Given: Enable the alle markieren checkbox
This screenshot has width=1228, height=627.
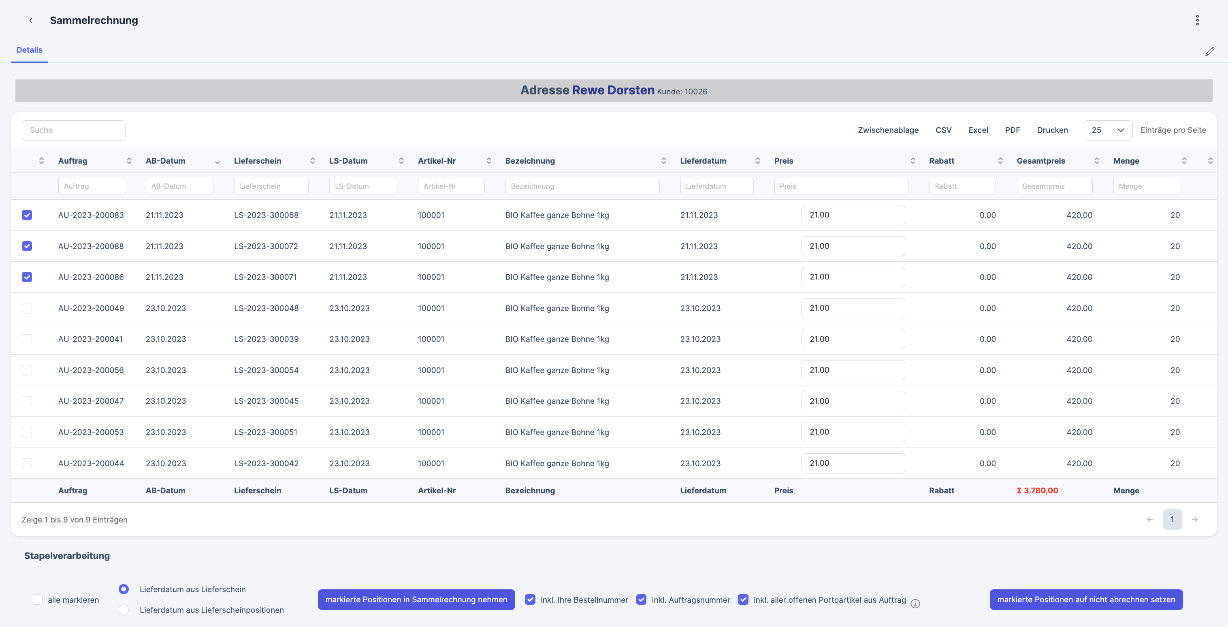Looking at the screenshot, I should point(37,599).
